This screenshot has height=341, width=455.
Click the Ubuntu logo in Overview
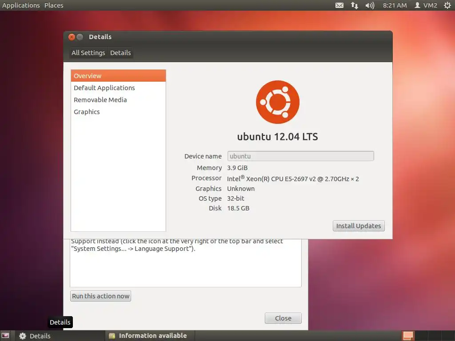click(278, 102)
